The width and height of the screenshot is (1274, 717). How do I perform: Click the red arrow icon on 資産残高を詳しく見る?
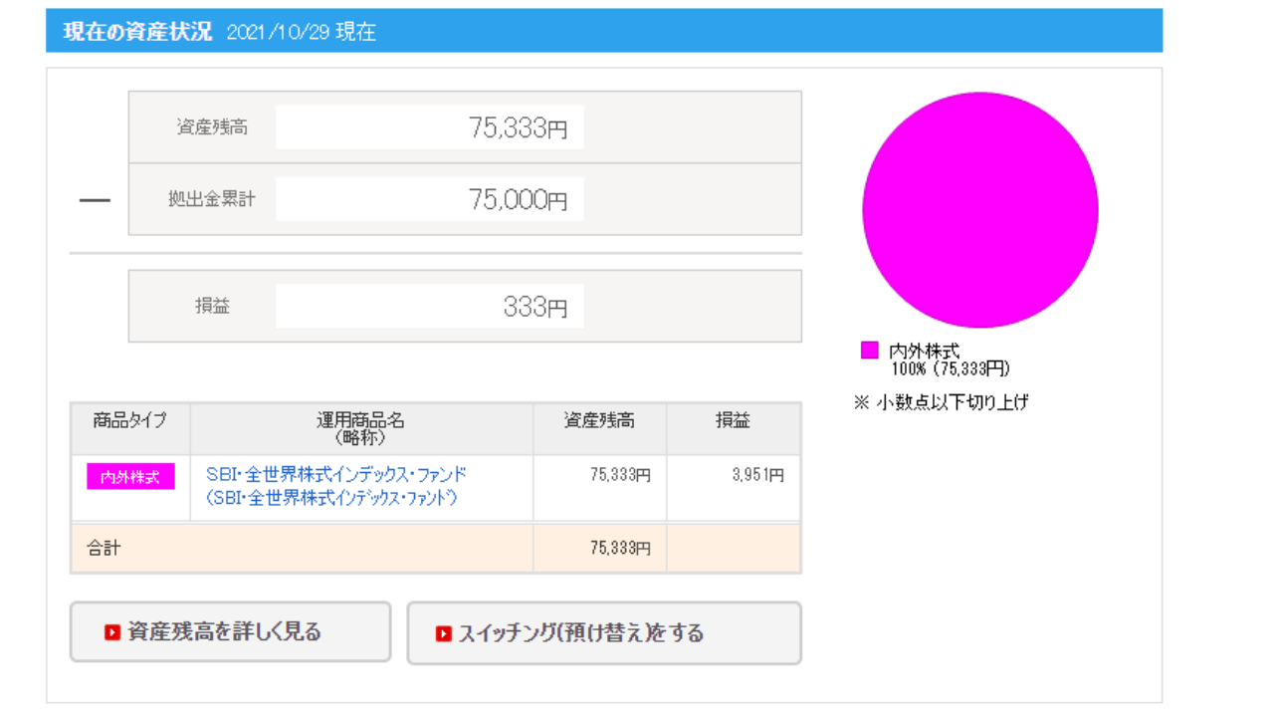click(112, 632)
